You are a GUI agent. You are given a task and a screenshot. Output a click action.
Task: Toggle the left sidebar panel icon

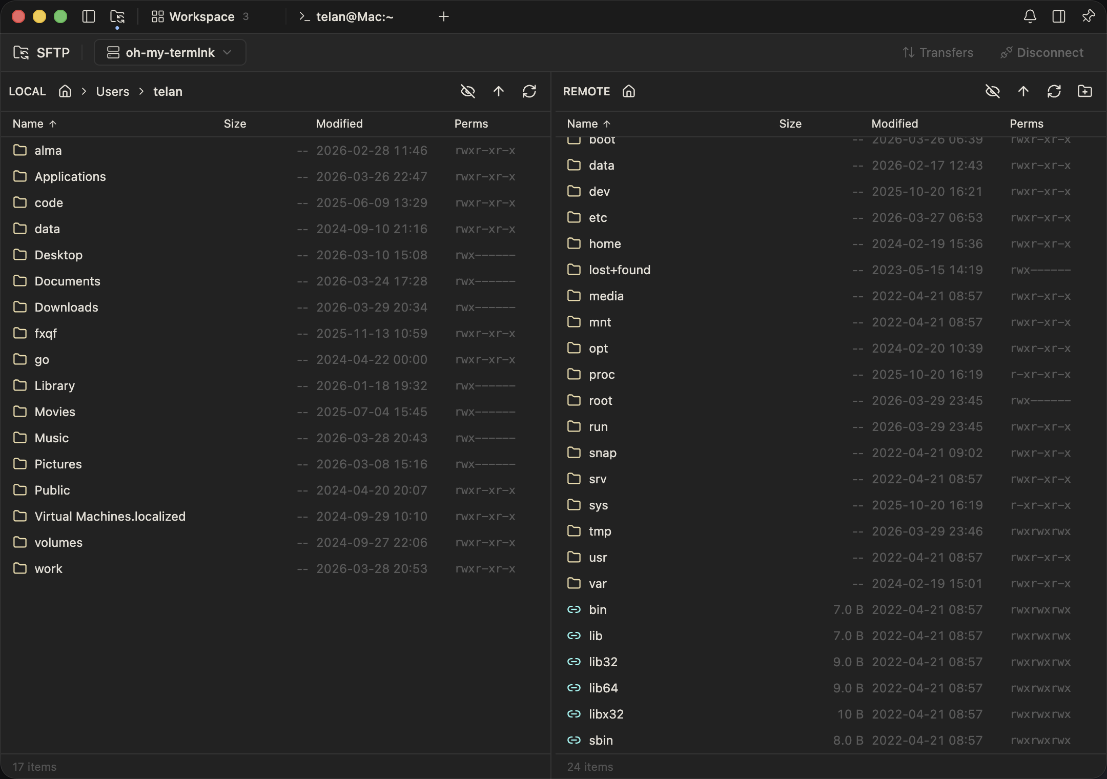click(x=89, y=17)
